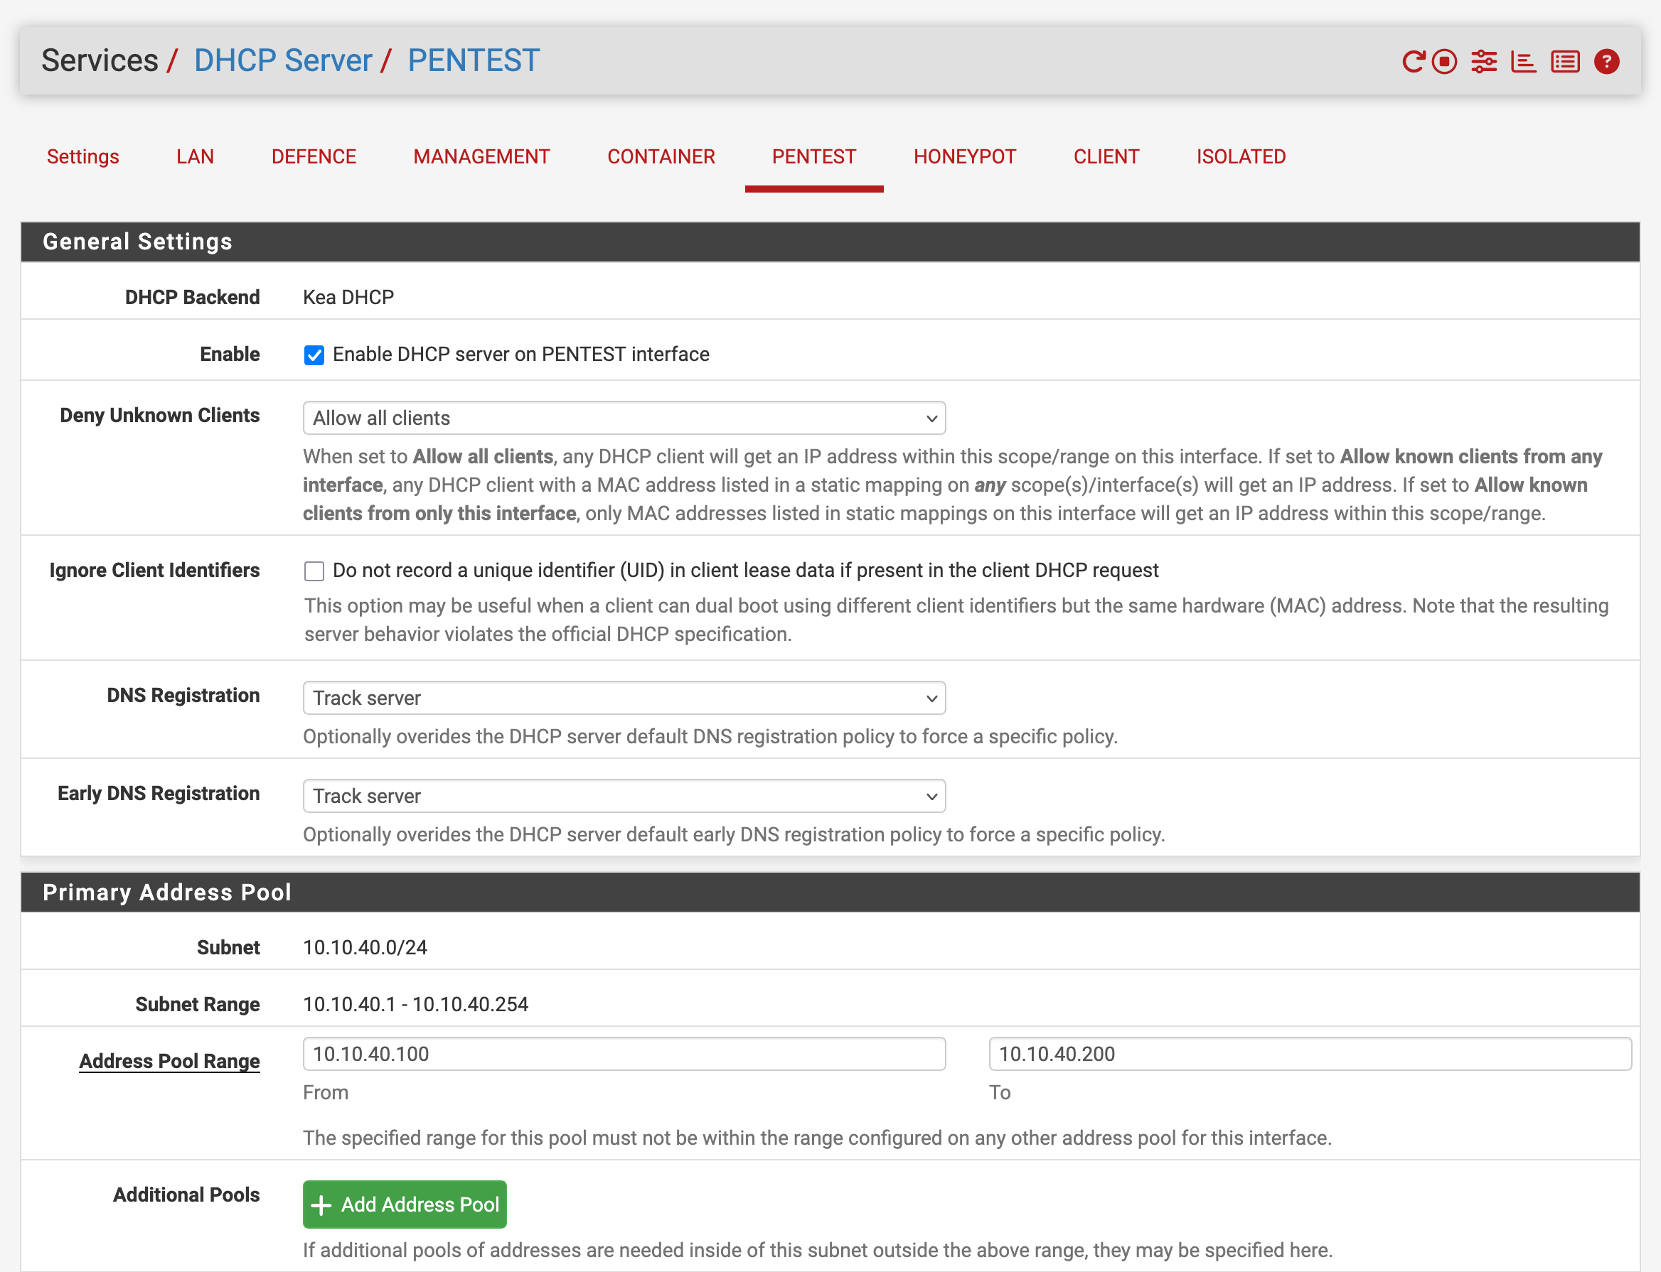Switch to the ISOLATED tab
Viewport: 1661px width, 1272px height.
[x=1241, y=157]
